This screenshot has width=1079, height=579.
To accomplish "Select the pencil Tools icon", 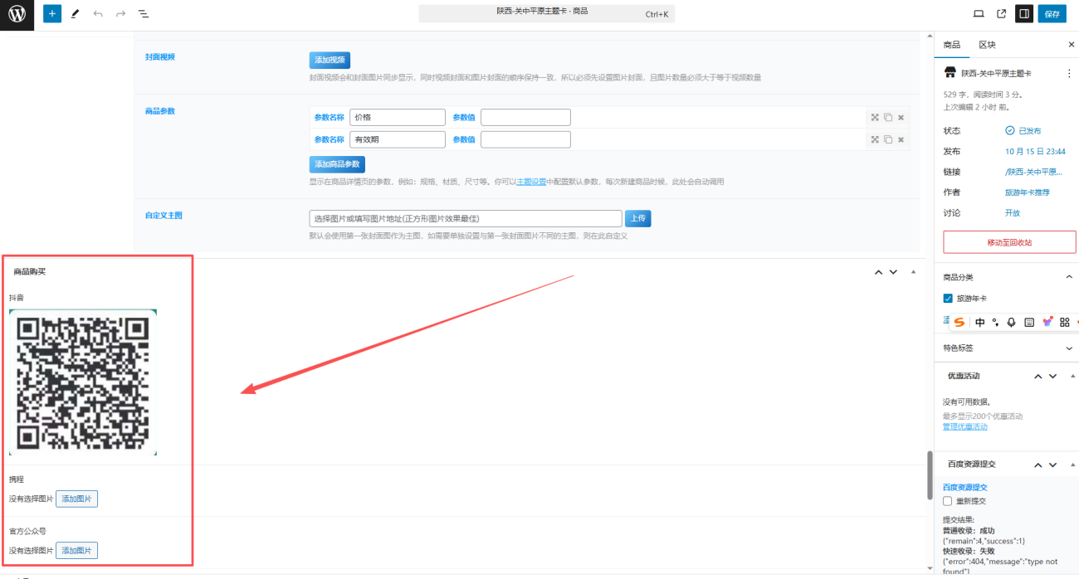I will [76, 14].
